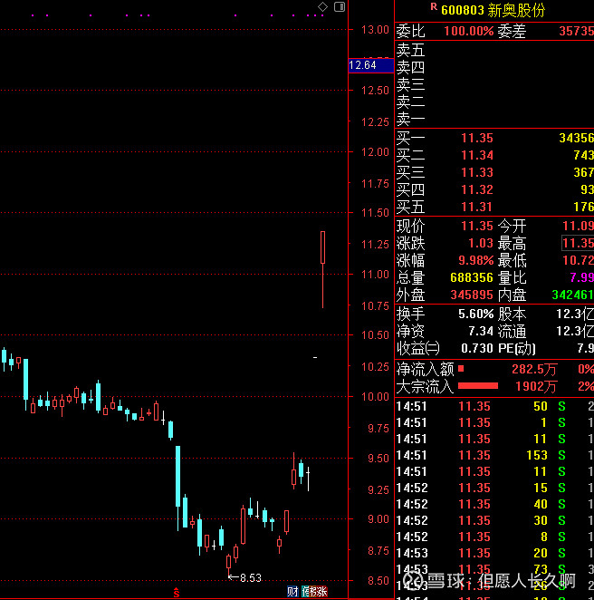
Task: Click 量比 volume ratio value
Action: click(581, 277)
